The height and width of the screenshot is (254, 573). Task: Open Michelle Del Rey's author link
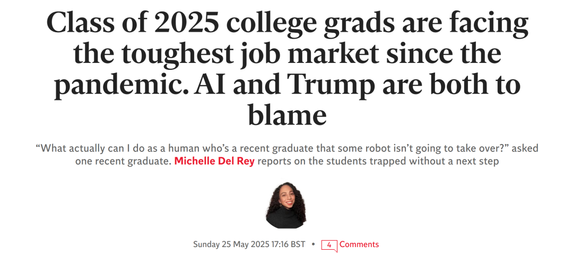point(214,161)
